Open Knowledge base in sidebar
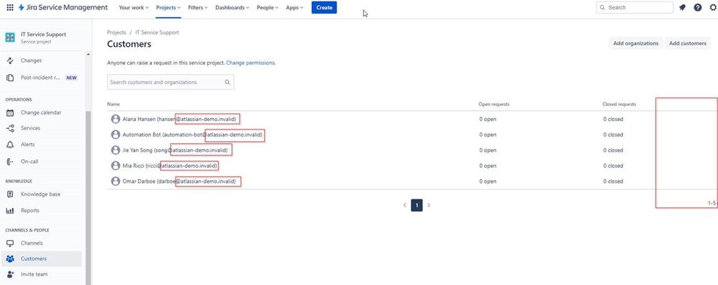 pyautogui.click(x=41, y=194)
